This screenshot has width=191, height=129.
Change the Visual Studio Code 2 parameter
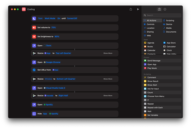tap(55, 88)
